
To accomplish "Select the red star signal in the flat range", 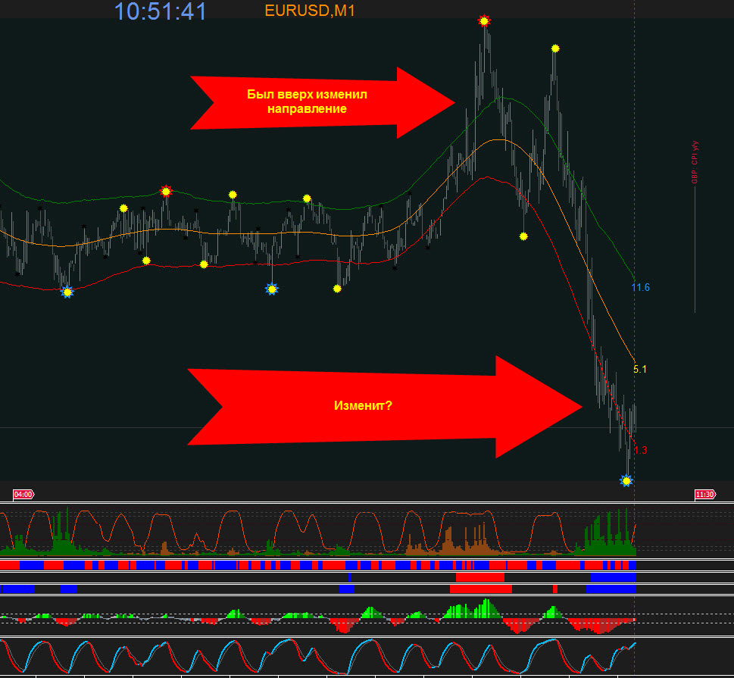I will click(x=166, y=191).
